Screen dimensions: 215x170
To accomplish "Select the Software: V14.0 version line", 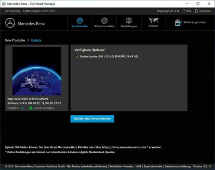I will (x=34, y=103).
